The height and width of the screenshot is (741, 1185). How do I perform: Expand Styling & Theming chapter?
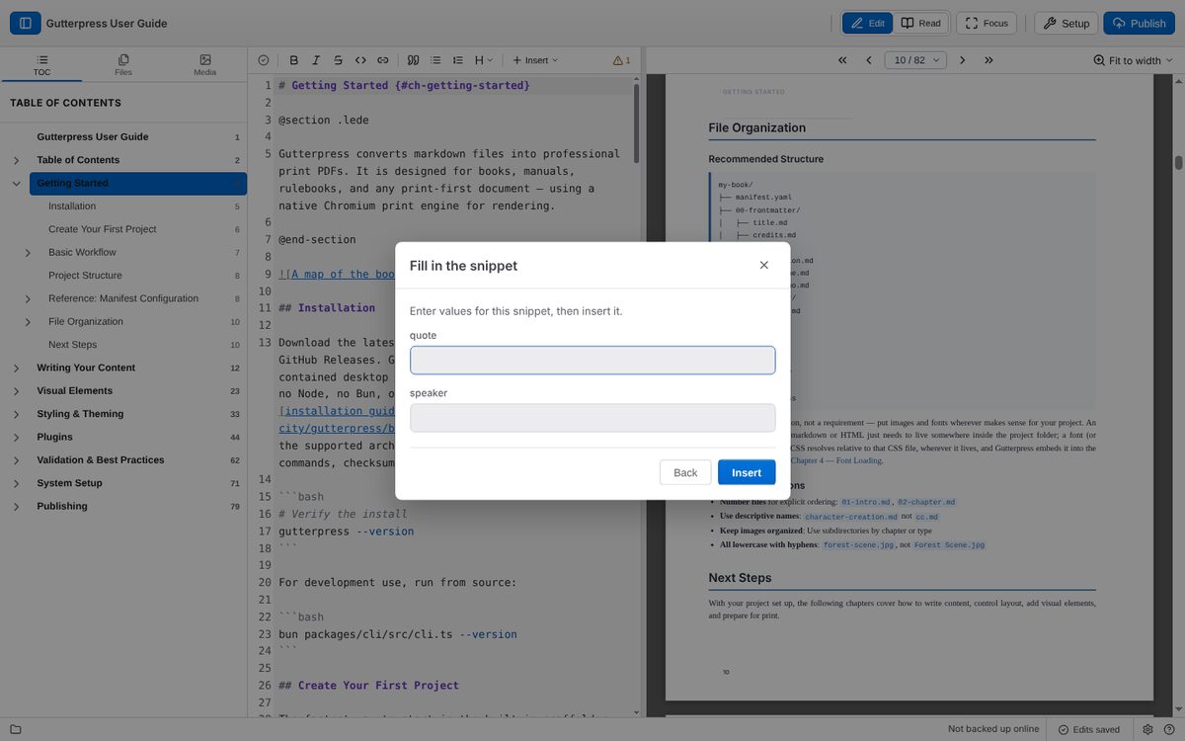tap(16, 414)
